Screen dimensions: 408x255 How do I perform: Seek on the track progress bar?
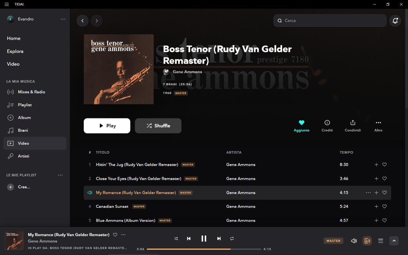point(204,249)
